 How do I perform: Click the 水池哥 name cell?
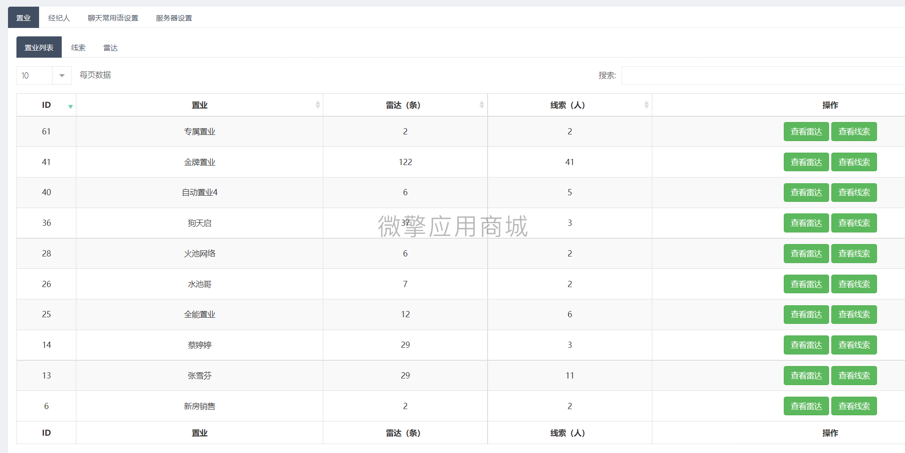(199, 284)
